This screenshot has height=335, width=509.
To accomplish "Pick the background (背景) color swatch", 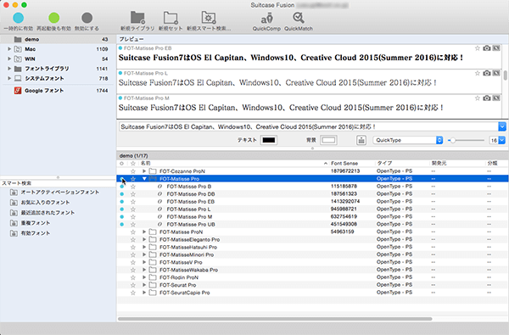I will tap(328, 140).
